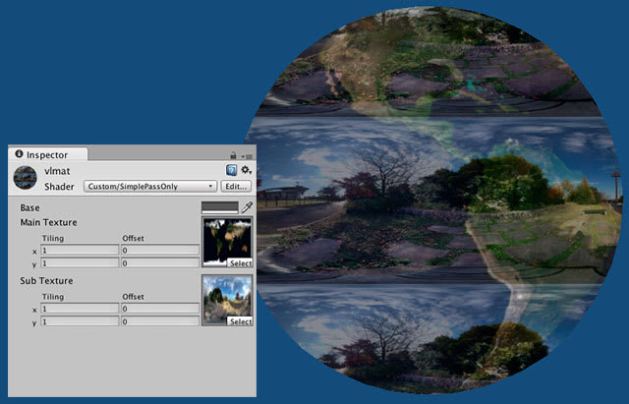
Task: Click the Sub Texture panorama thumbnail
Action: [x=227, y=298]
